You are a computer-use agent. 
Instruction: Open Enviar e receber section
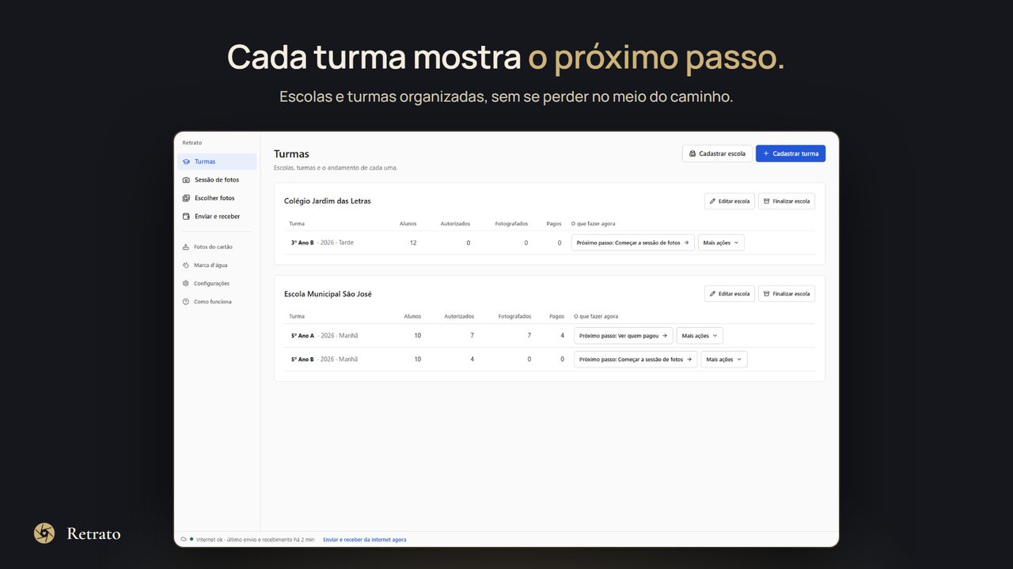pyautogui.click(x=217, y=216)
